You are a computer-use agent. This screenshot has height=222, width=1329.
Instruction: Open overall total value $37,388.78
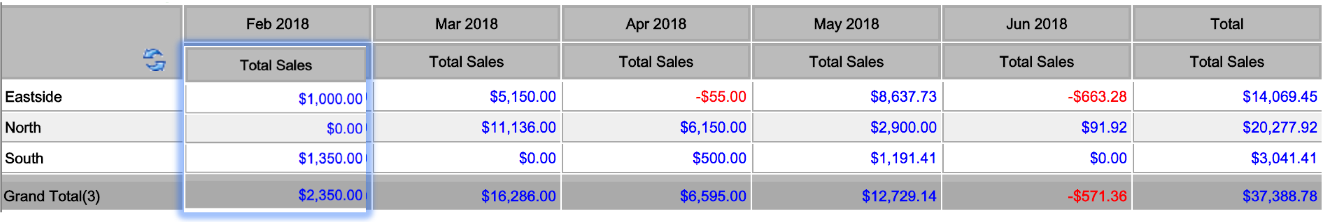tap(1279, 196)
